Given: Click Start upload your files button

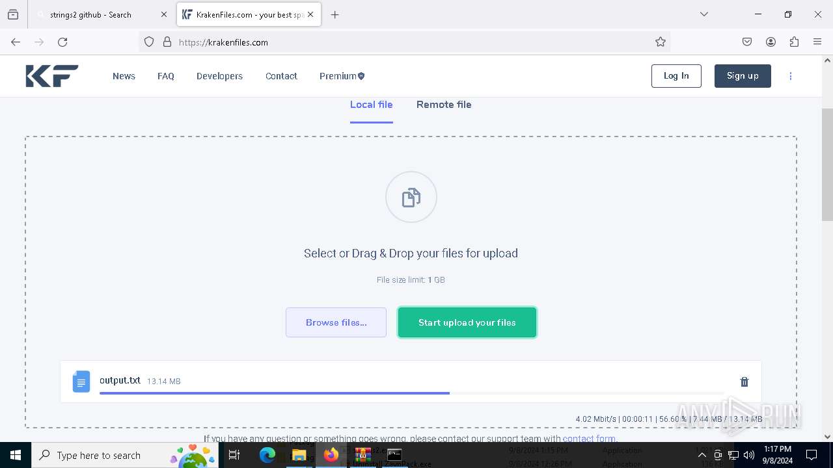Looking at the screenshot, I should point(467,322).
